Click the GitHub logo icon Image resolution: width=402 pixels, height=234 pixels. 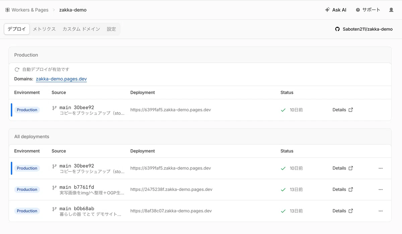pos(337,29)
